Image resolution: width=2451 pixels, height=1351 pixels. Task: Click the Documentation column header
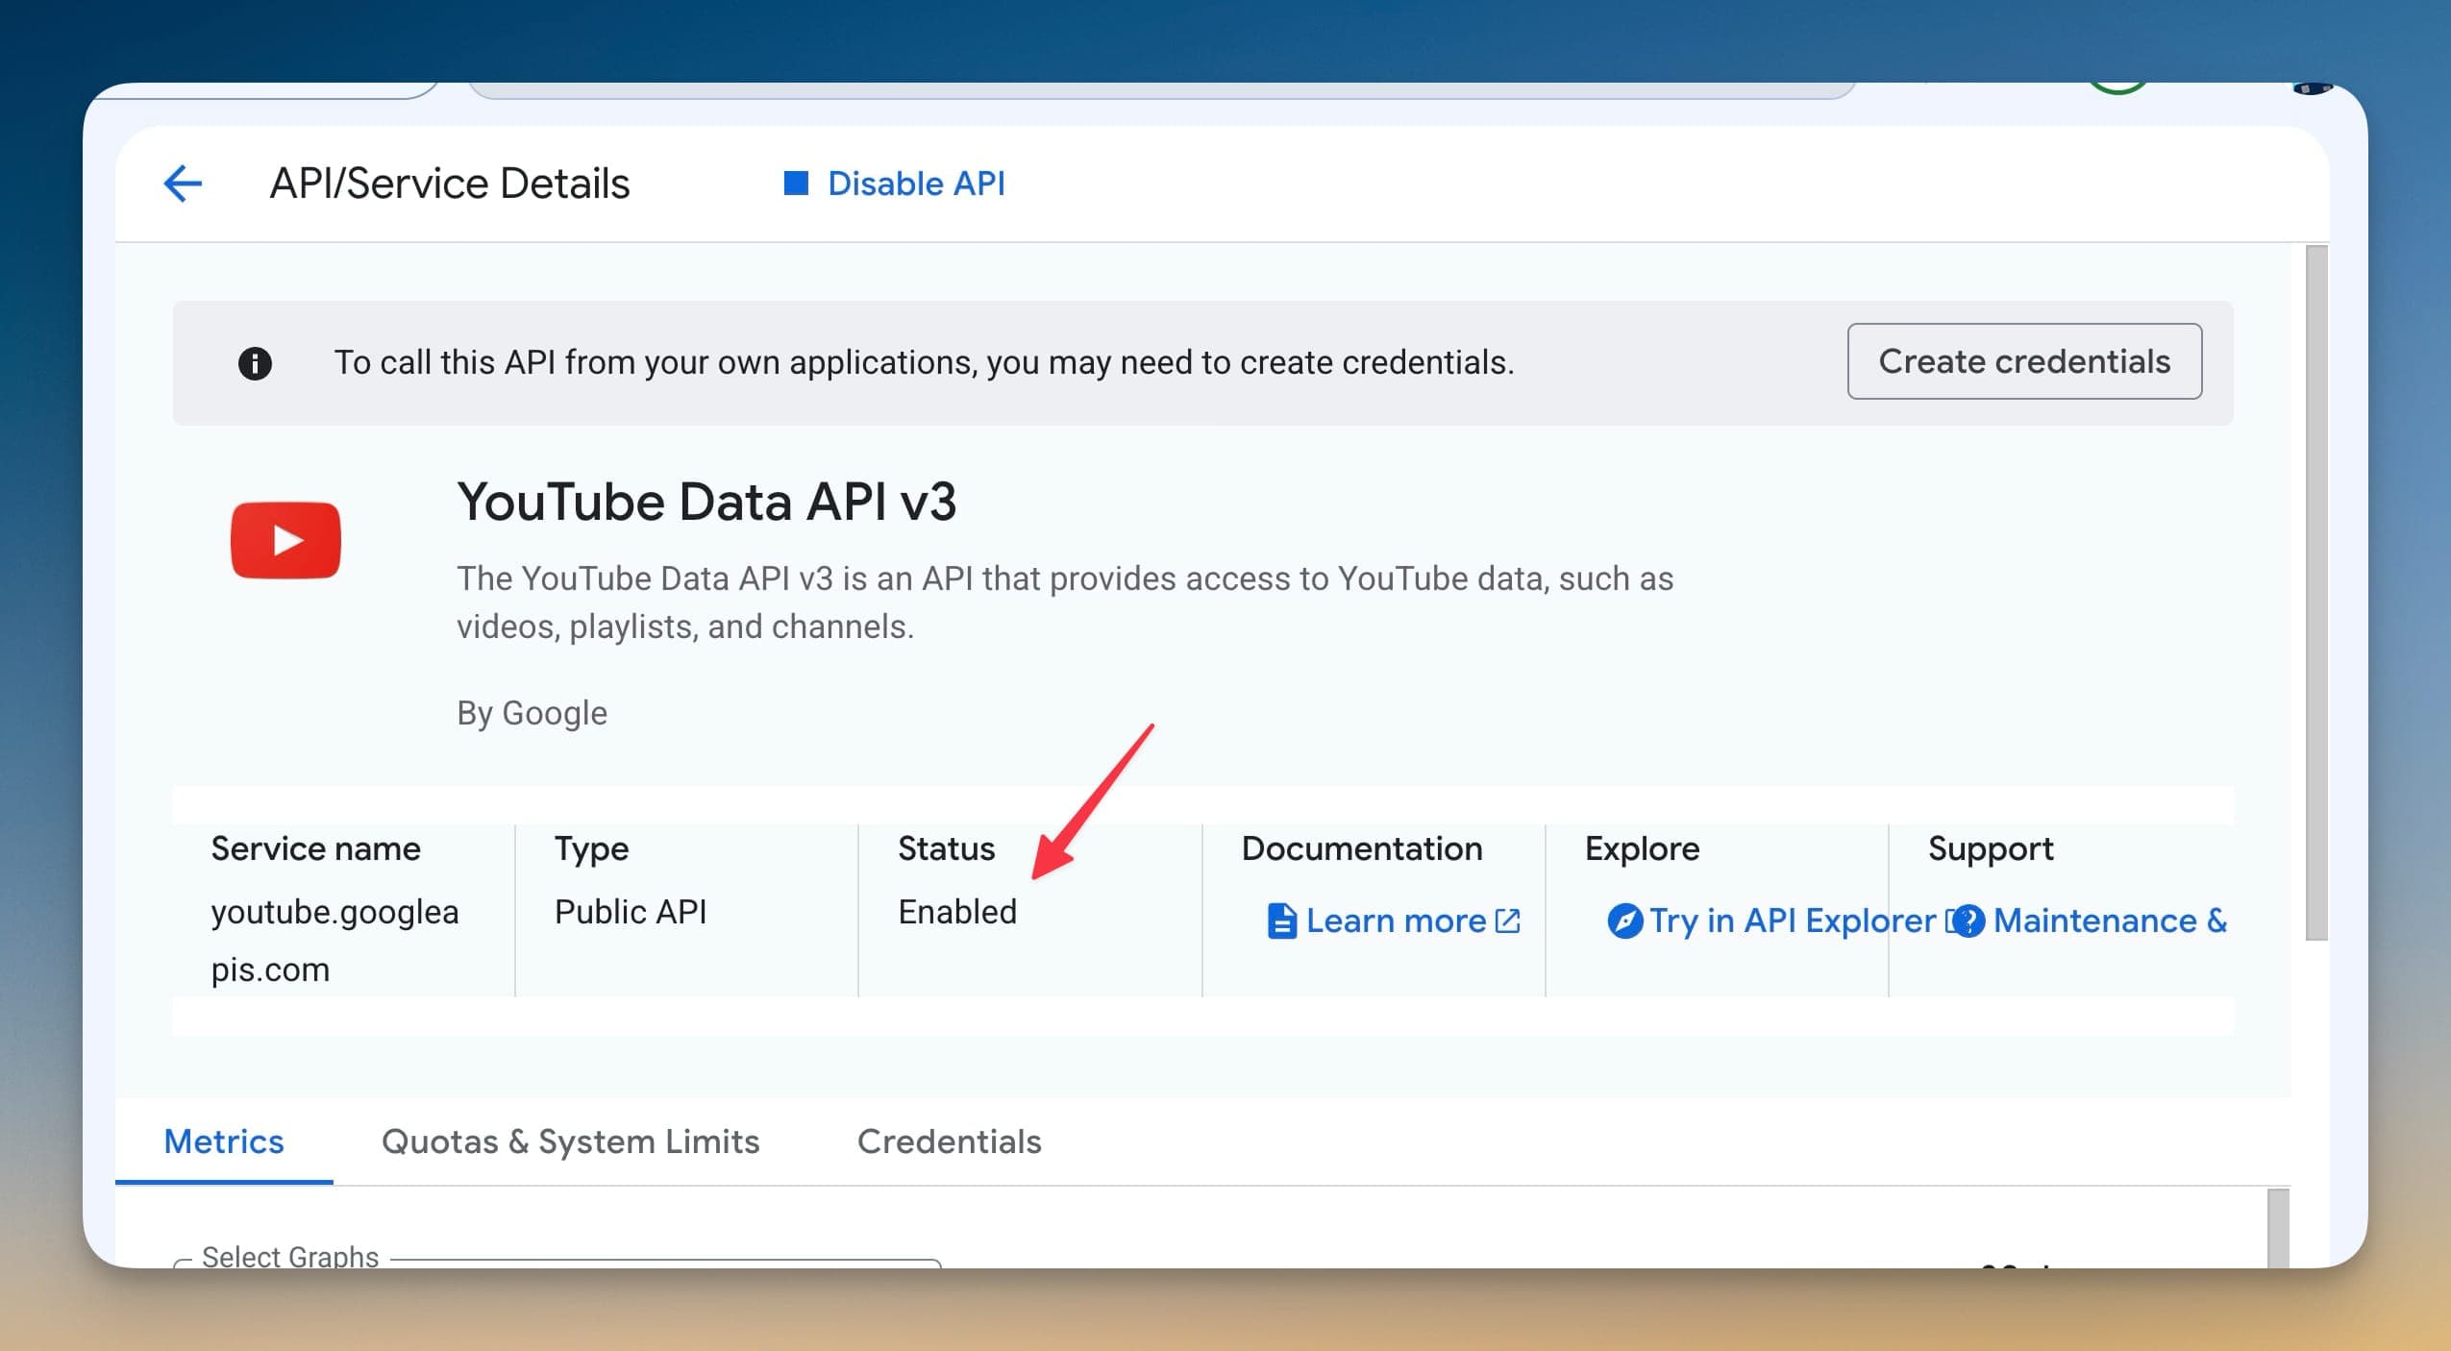pos(1362,848)
